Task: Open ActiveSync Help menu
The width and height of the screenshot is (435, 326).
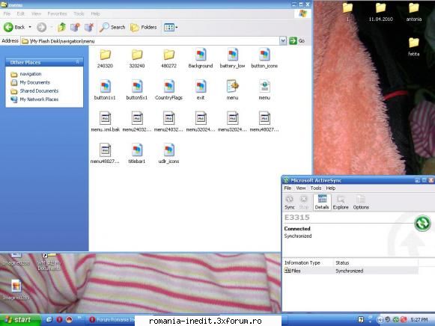Action: [331, 188]
